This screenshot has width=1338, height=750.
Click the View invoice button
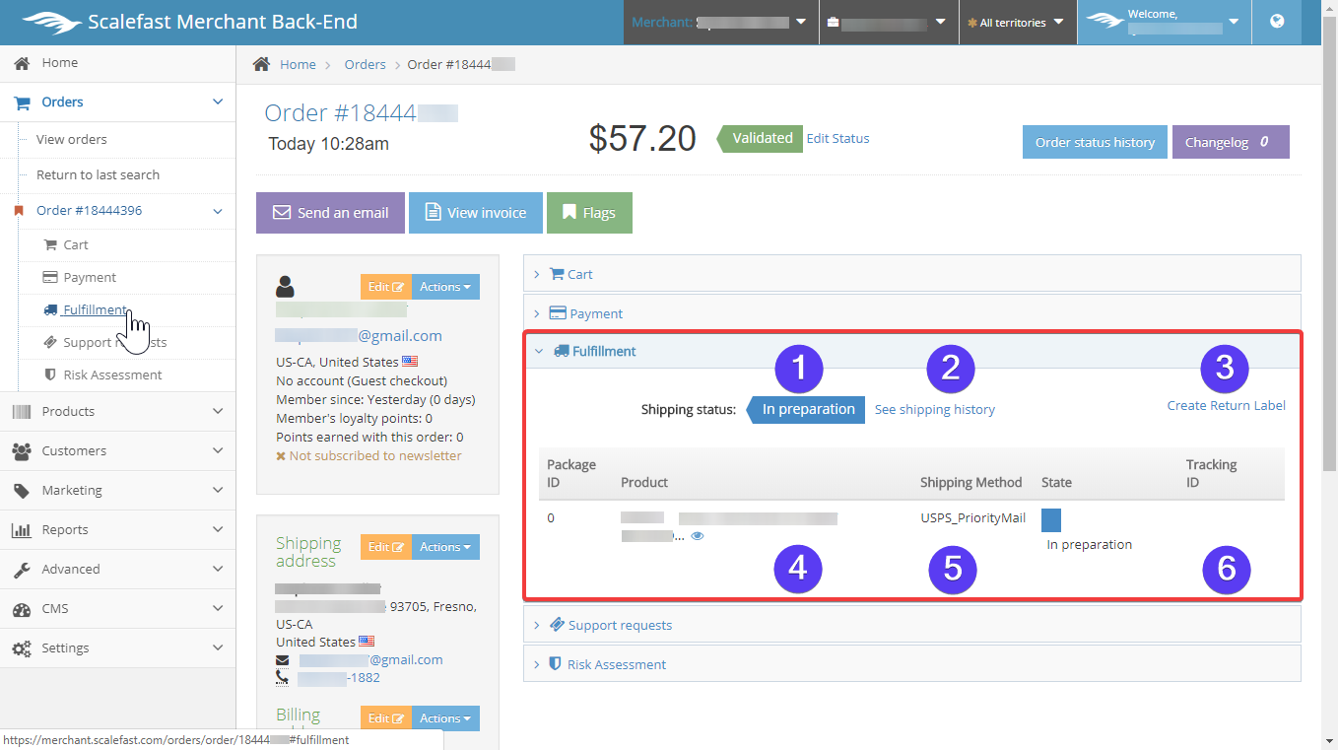point(475,213)
